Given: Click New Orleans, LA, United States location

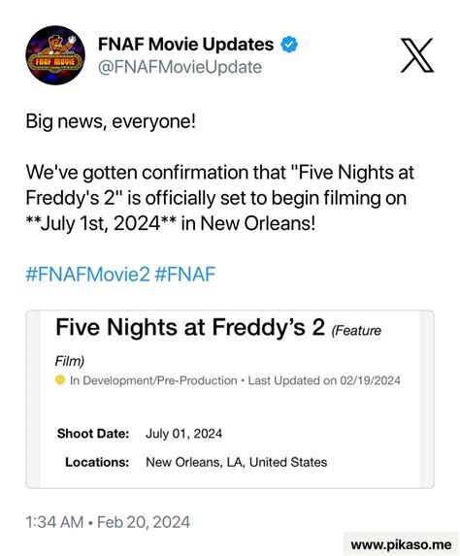Looking at the screenshot, I should (x=237, y=462).
